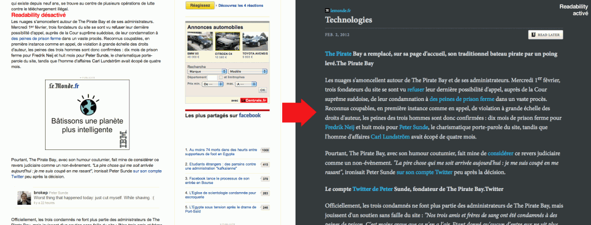Click the Annonces automobiles heading
The width and height of the screenshot is (591, 225).
[215, 28]
